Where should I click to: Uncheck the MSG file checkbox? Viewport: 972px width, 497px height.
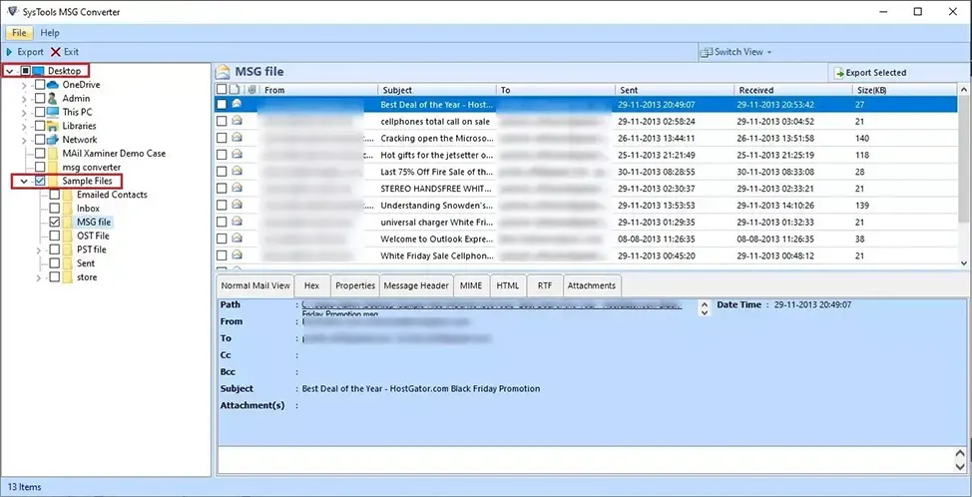[55, 222]
